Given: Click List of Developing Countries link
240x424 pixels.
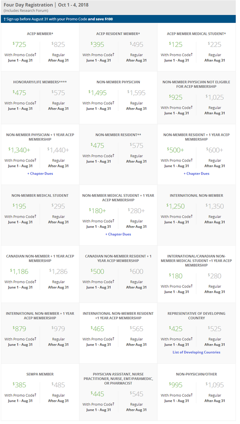Looking at the screenshot, I should point(196,352).
